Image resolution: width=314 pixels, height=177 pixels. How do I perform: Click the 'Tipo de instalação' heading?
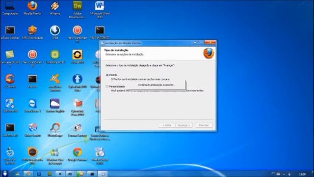point(116,50)
